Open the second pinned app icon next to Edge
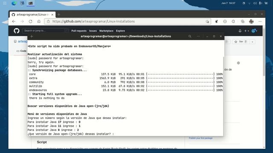The height and width of the screenshot is (153, 273). click(x=22, y=3)
